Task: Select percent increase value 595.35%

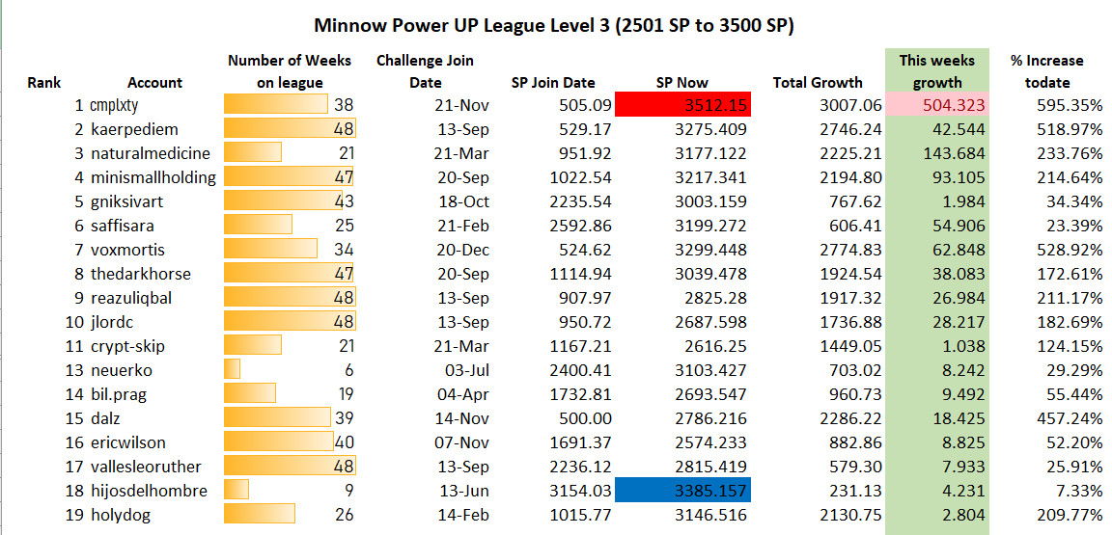Action: click(x=1070, y=106)
